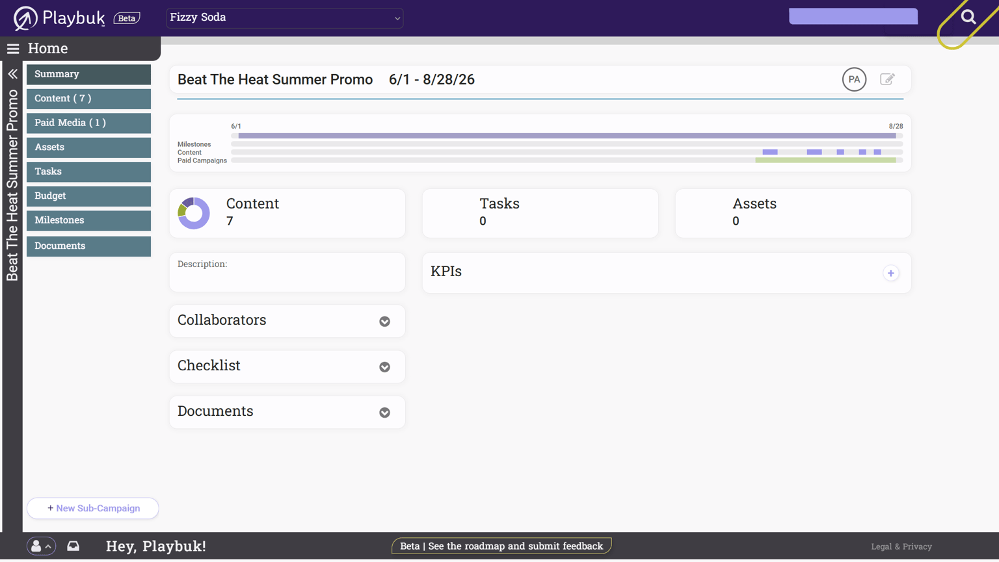The image size is (999, 562).
Task: Open the user profile menu icon
Action: point(40,546)
